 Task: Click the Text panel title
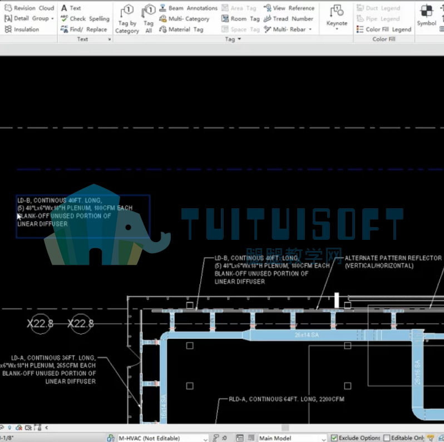tap(83, 39)
